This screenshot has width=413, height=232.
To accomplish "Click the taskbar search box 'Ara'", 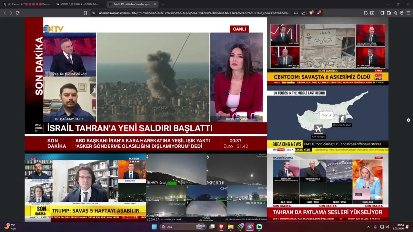I will tap(183, 227).
